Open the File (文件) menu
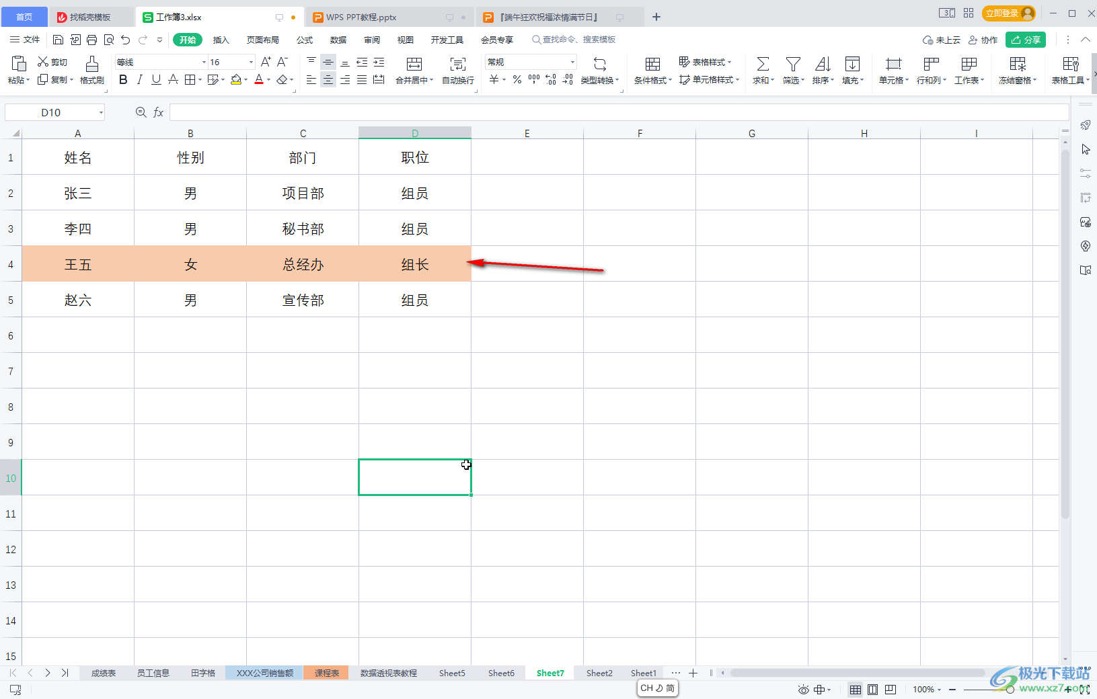 click(25, 40)
